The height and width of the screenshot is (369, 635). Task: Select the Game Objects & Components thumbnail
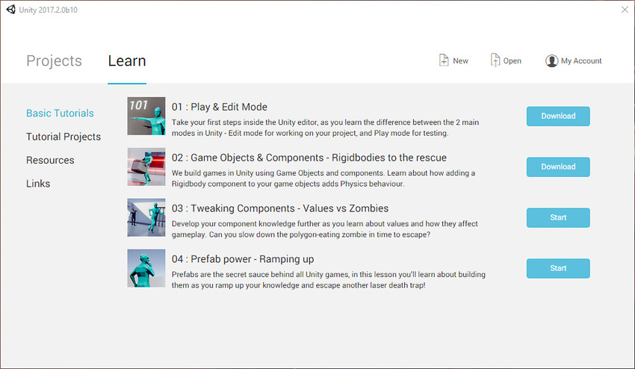146,167
